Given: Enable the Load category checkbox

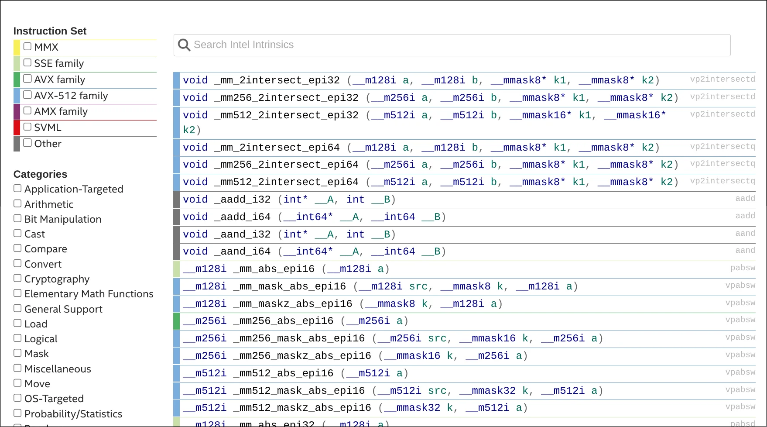Looking at the screenshot, I should [x=17, y=323].
